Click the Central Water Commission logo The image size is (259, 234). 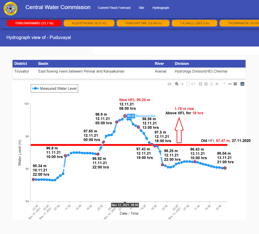(x=10, y=9)
